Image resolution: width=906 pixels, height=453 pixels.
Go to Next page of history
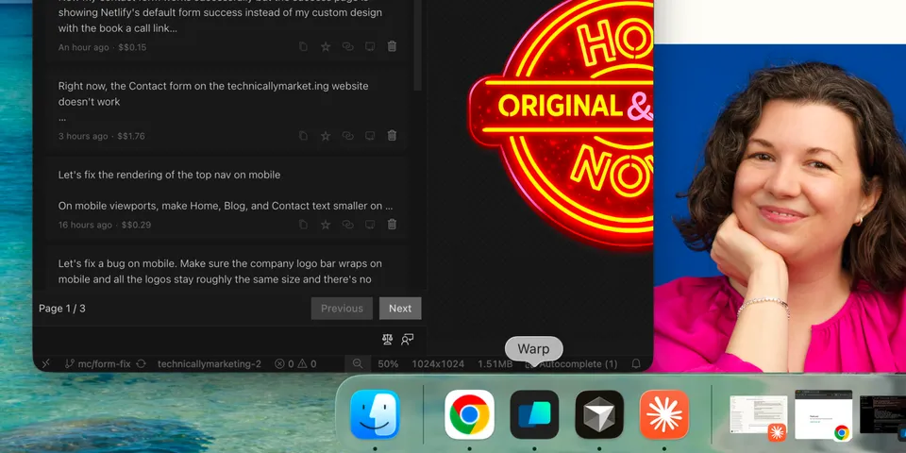[400, 309]
